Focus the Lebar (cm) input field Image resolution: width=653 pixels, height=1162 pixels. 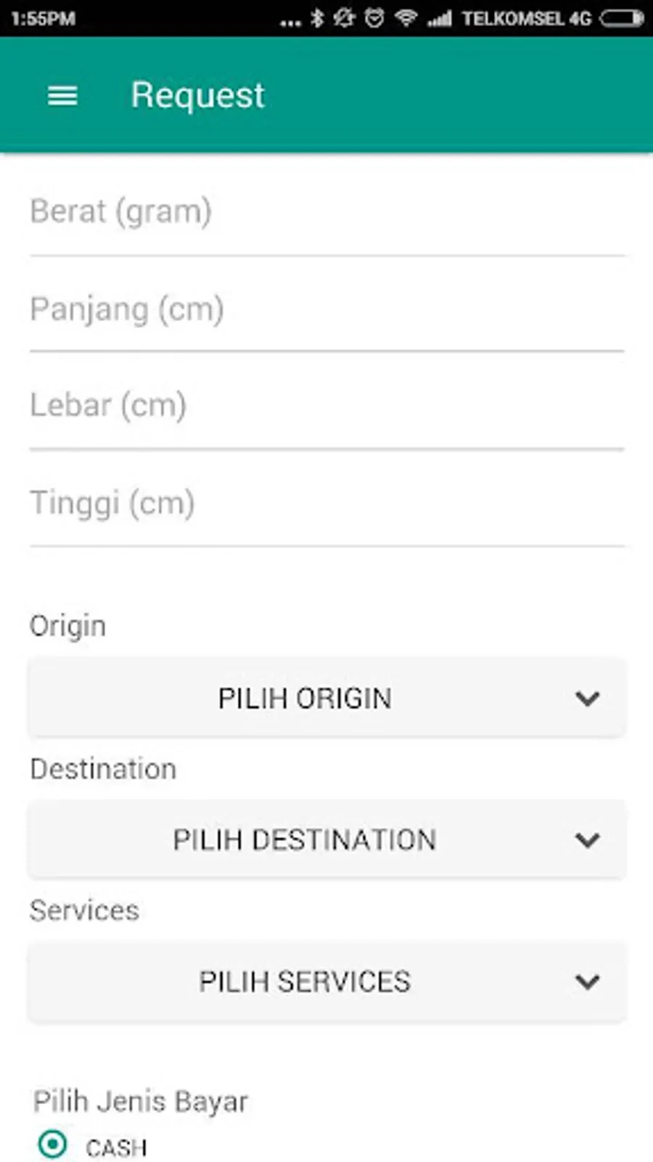(326, 405)
